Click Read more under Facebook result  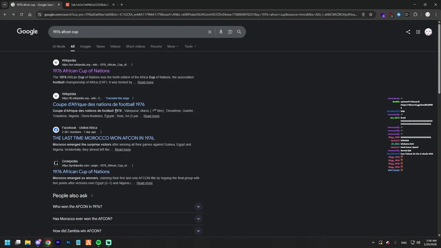click(123, 149)
